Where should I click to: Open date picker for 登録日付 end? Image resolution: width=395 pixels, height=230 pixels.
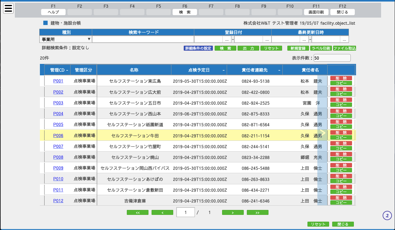[267, 40]
